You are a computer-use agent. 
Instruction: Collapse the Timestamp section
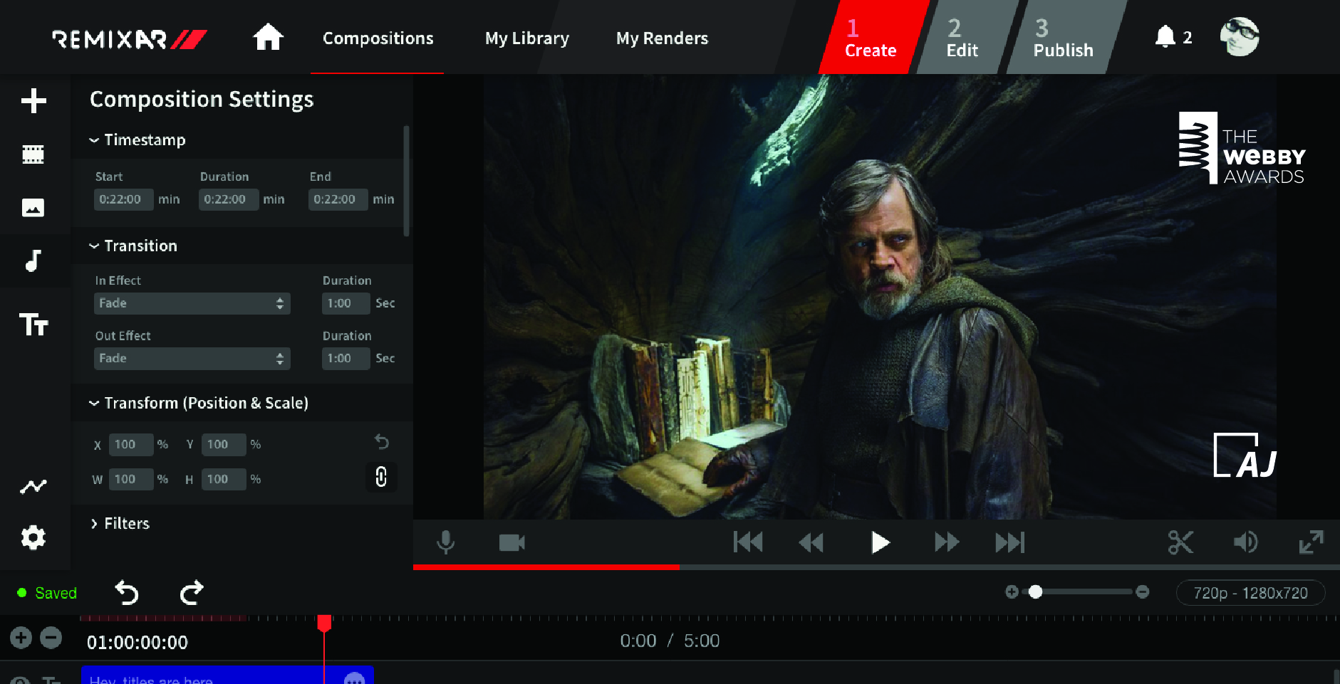click(137, 140)
